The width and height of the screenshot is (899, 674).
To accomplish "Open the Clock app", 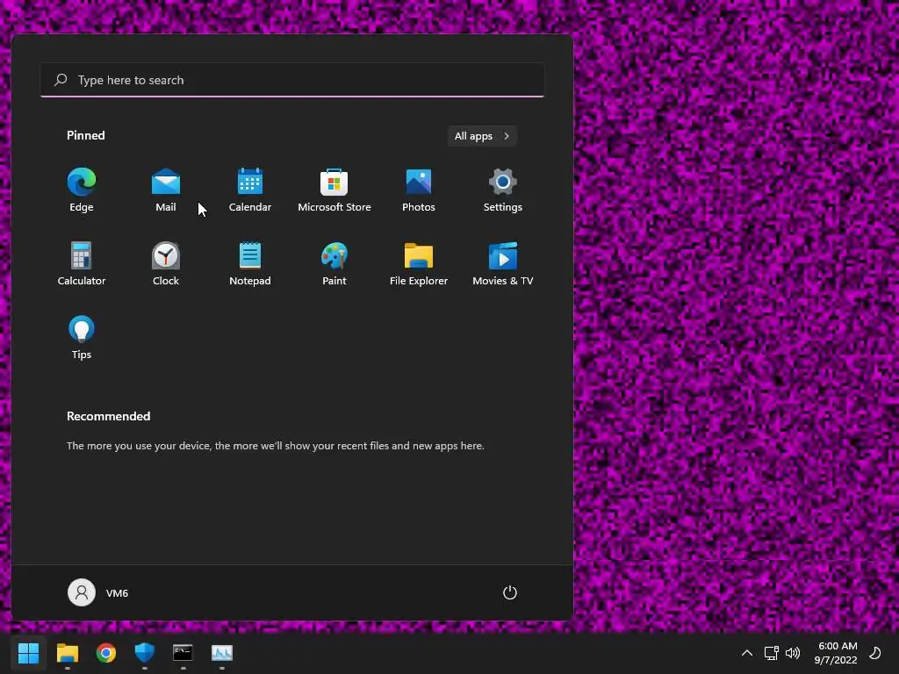I will tap(166, 264).
